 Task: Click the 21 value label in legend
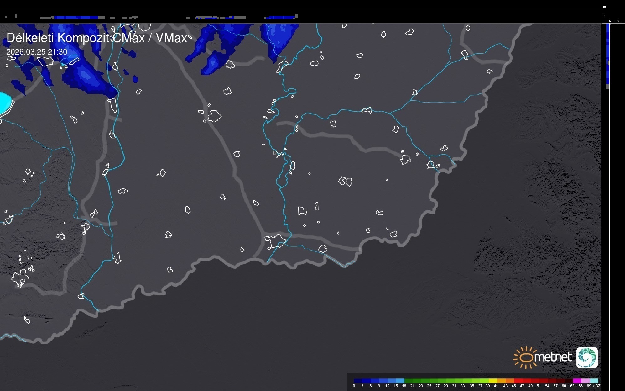412,386
